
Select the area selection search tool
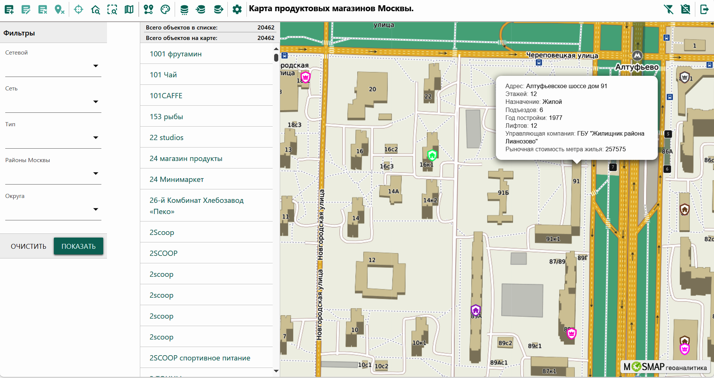click(x=112, y=9)
